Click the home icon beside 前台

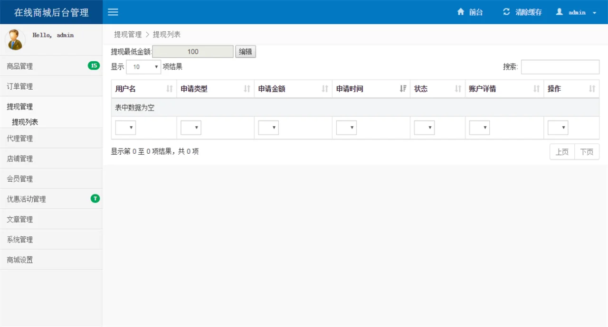460,12
